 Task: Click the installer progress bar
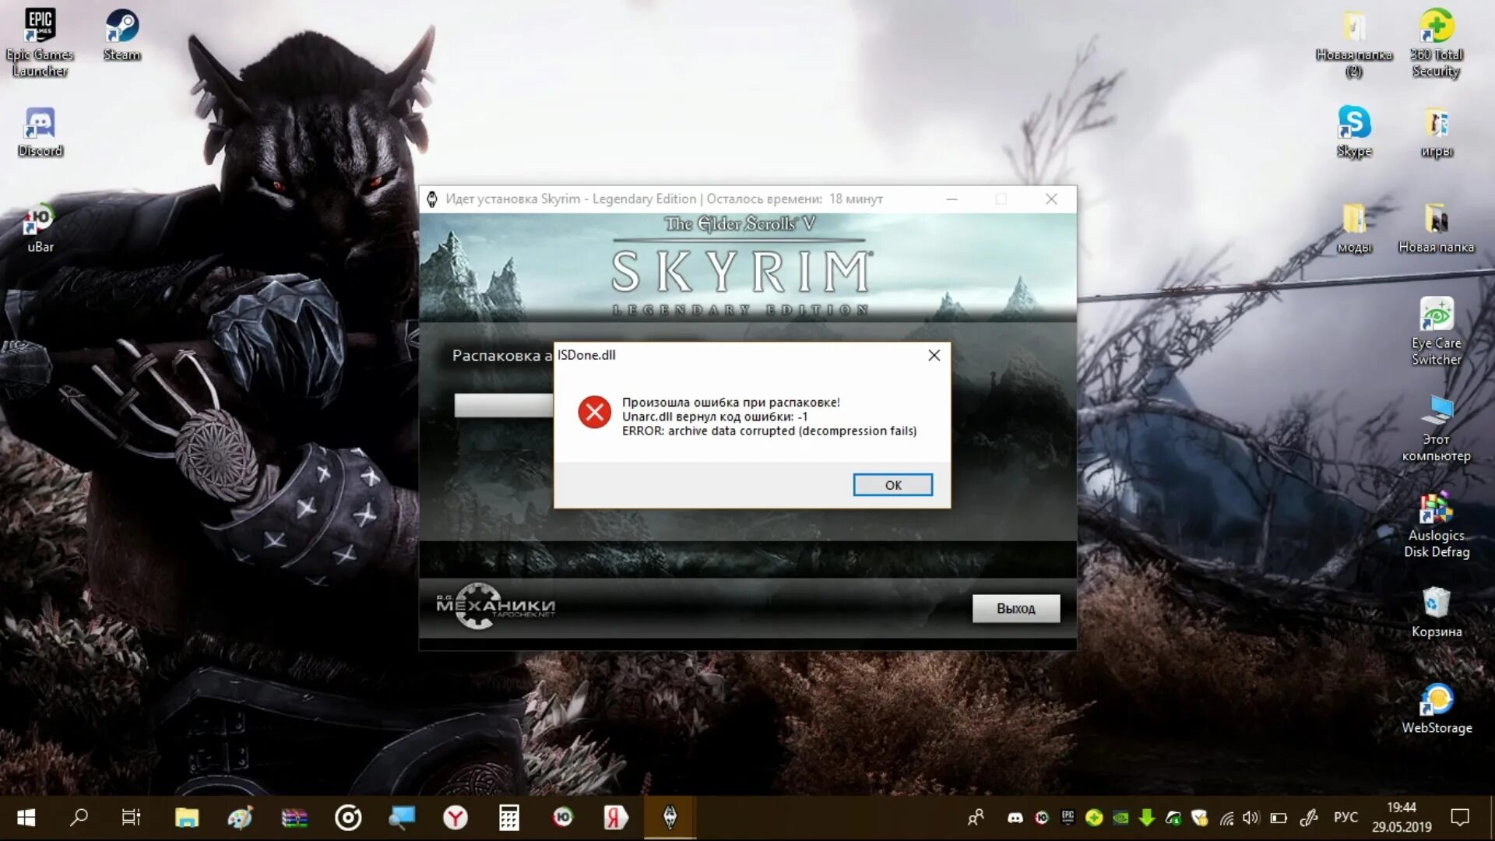click(503, 405)
